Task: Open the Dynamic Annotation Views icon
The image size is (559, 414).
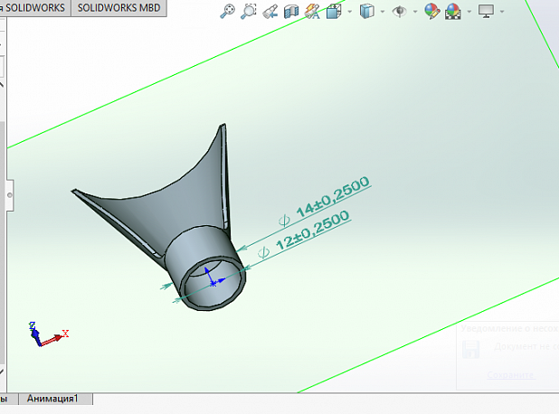Action: coord(312,12)
